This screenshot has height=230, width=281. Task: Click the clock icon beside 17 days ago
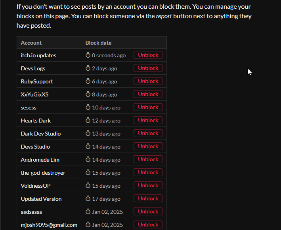tap(88, 199)
